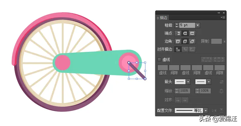241x126 pixels.
Task: Enable the 虚线 dashed line checkbox
Action: pos(159,59)
